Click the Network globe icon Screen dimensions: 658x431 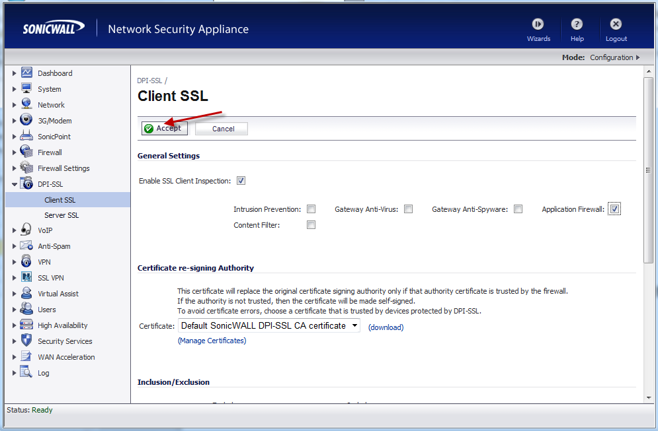(26, 104)
